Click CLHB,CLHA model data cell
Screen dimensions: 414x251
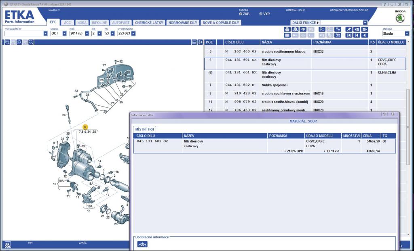pyautogui.click(x=387, y=73)
